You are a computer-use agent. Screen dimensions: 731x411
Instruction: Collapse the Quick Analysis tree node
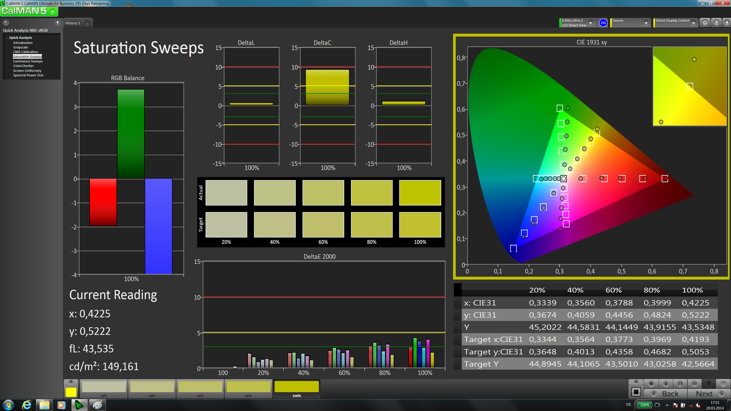point(6,38)
